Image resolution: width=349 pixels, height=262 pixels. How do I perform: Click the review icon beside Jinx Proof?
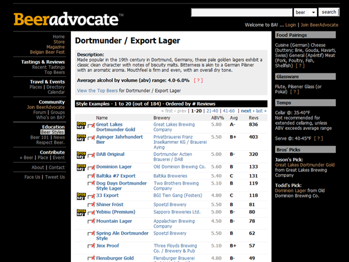(x=91, y=246)
